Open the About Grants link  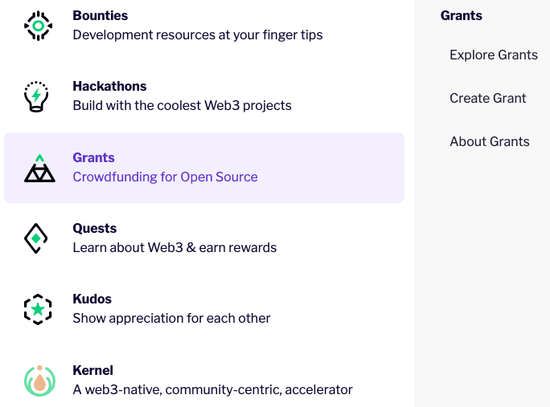tap(489, 141)
